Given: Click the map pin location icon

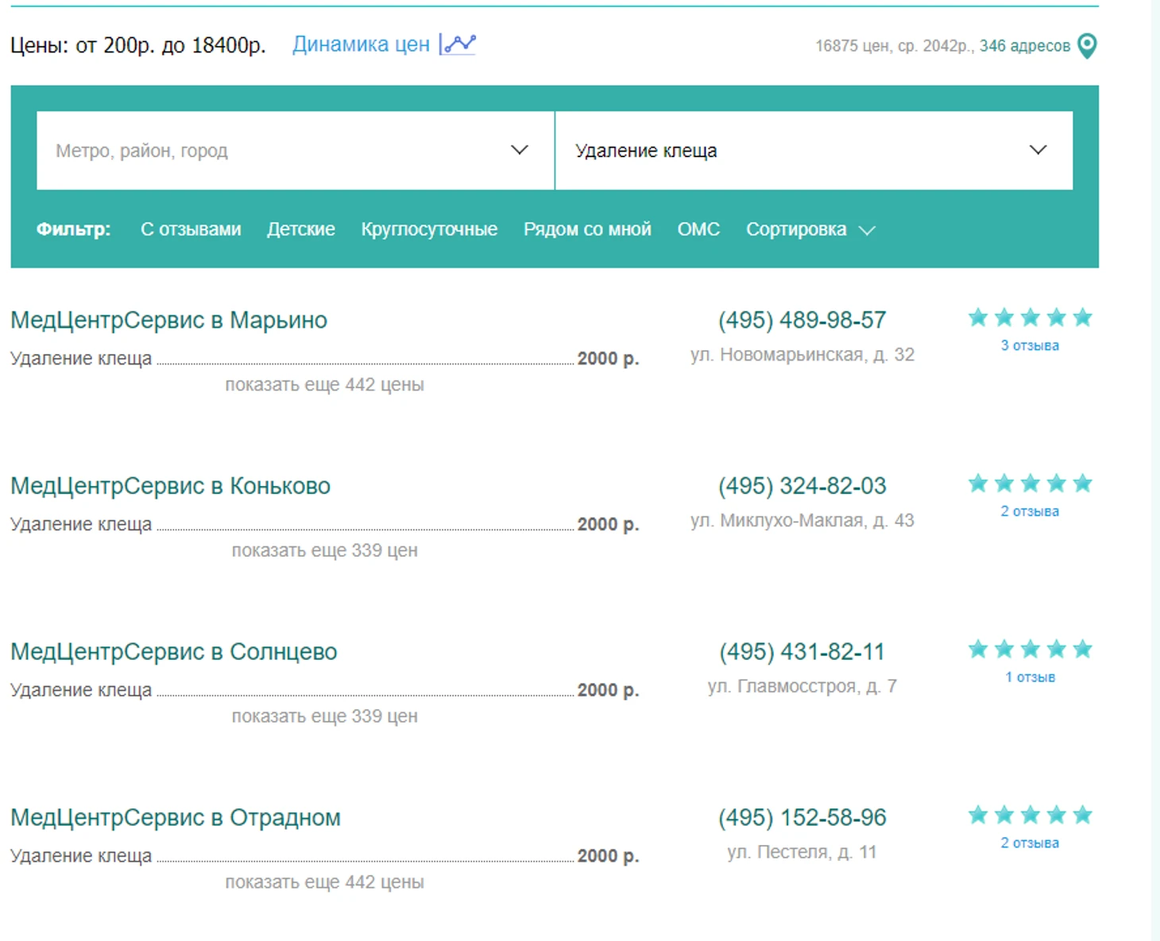Looking at the screenshot, I should point(1087,46).
